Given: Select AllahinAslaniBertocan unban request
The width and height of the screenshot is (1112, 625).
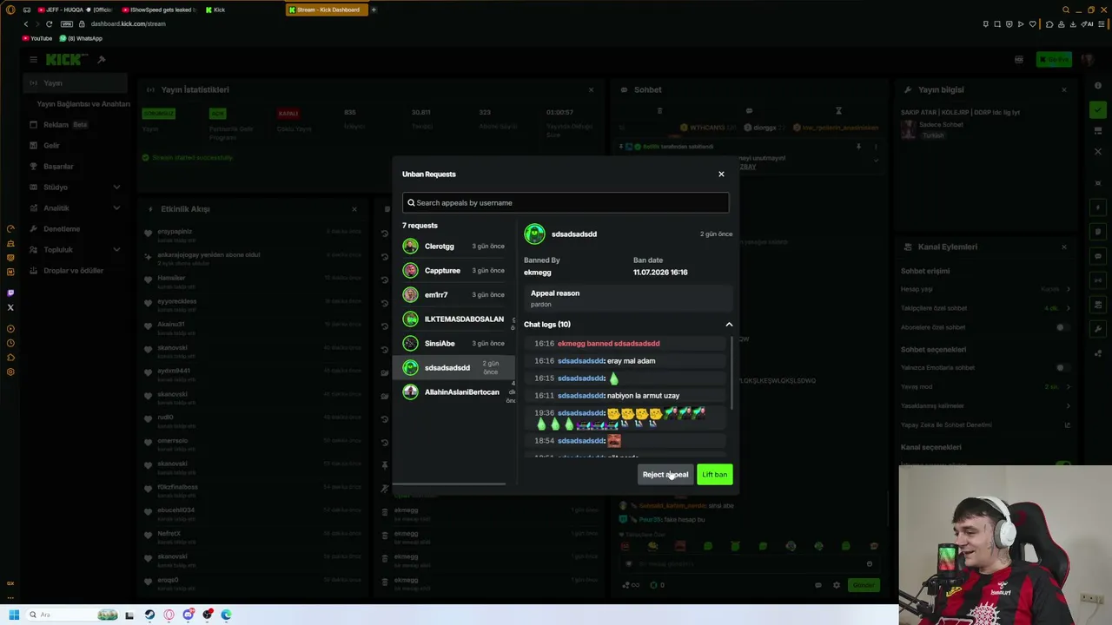Looking at the screenshot, I should point(453,391).
